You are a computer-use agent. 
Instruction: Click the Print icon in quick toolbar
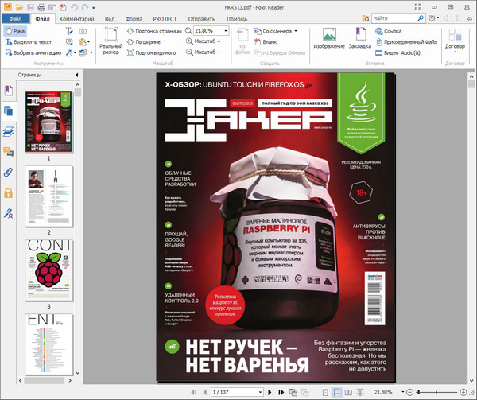pyautogui.click(x=41, y=7)
